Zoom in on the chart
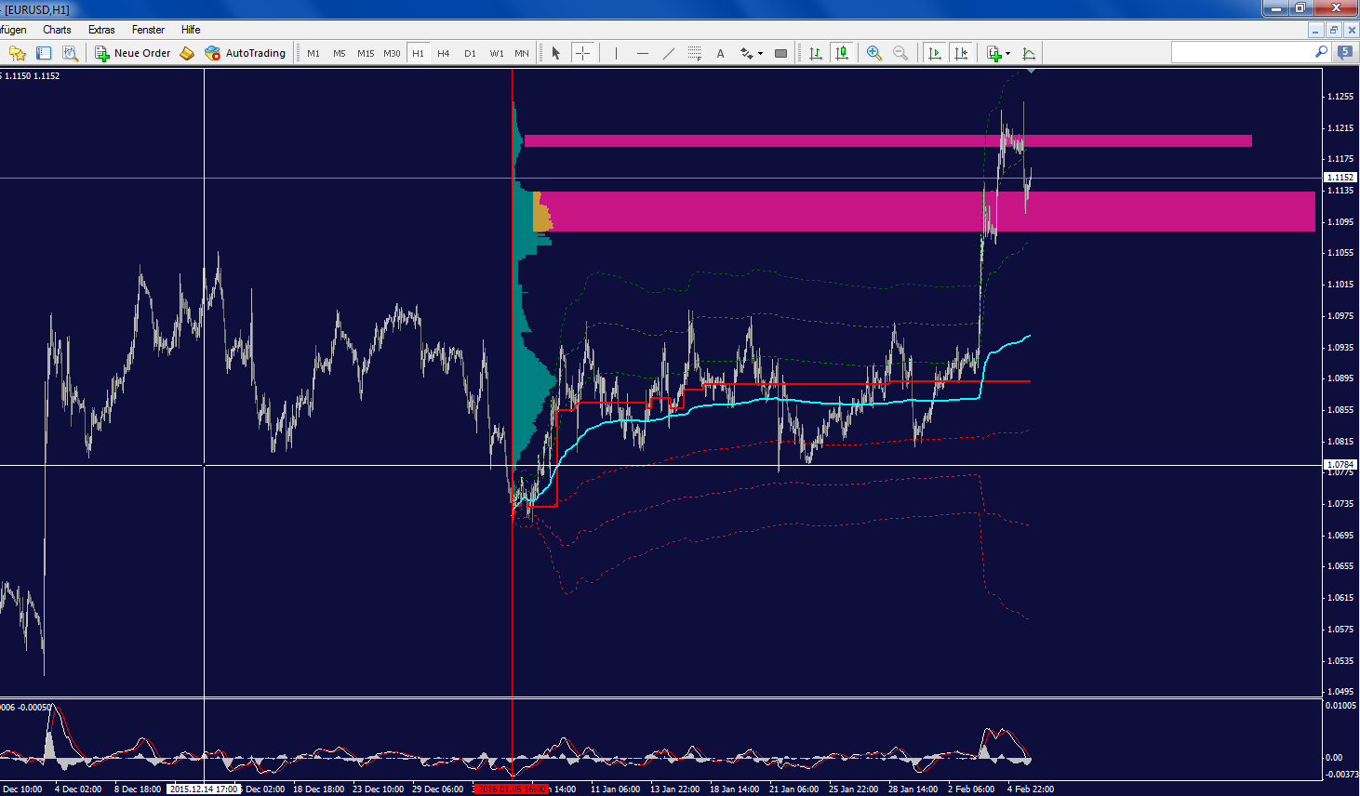Viewport: 1360px width, 796px height. [x=873, y=53]
